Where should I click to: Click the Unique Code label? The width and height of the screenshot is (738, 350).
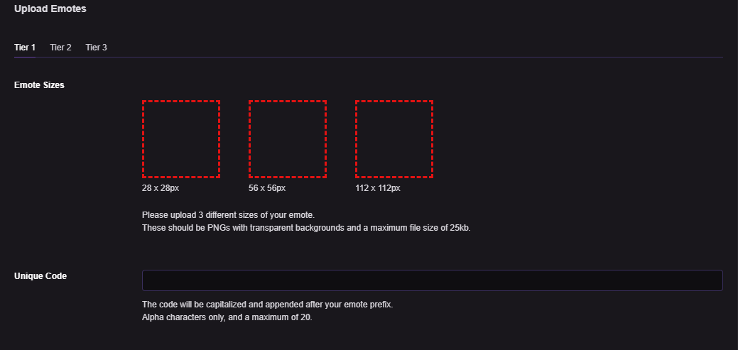40,276
